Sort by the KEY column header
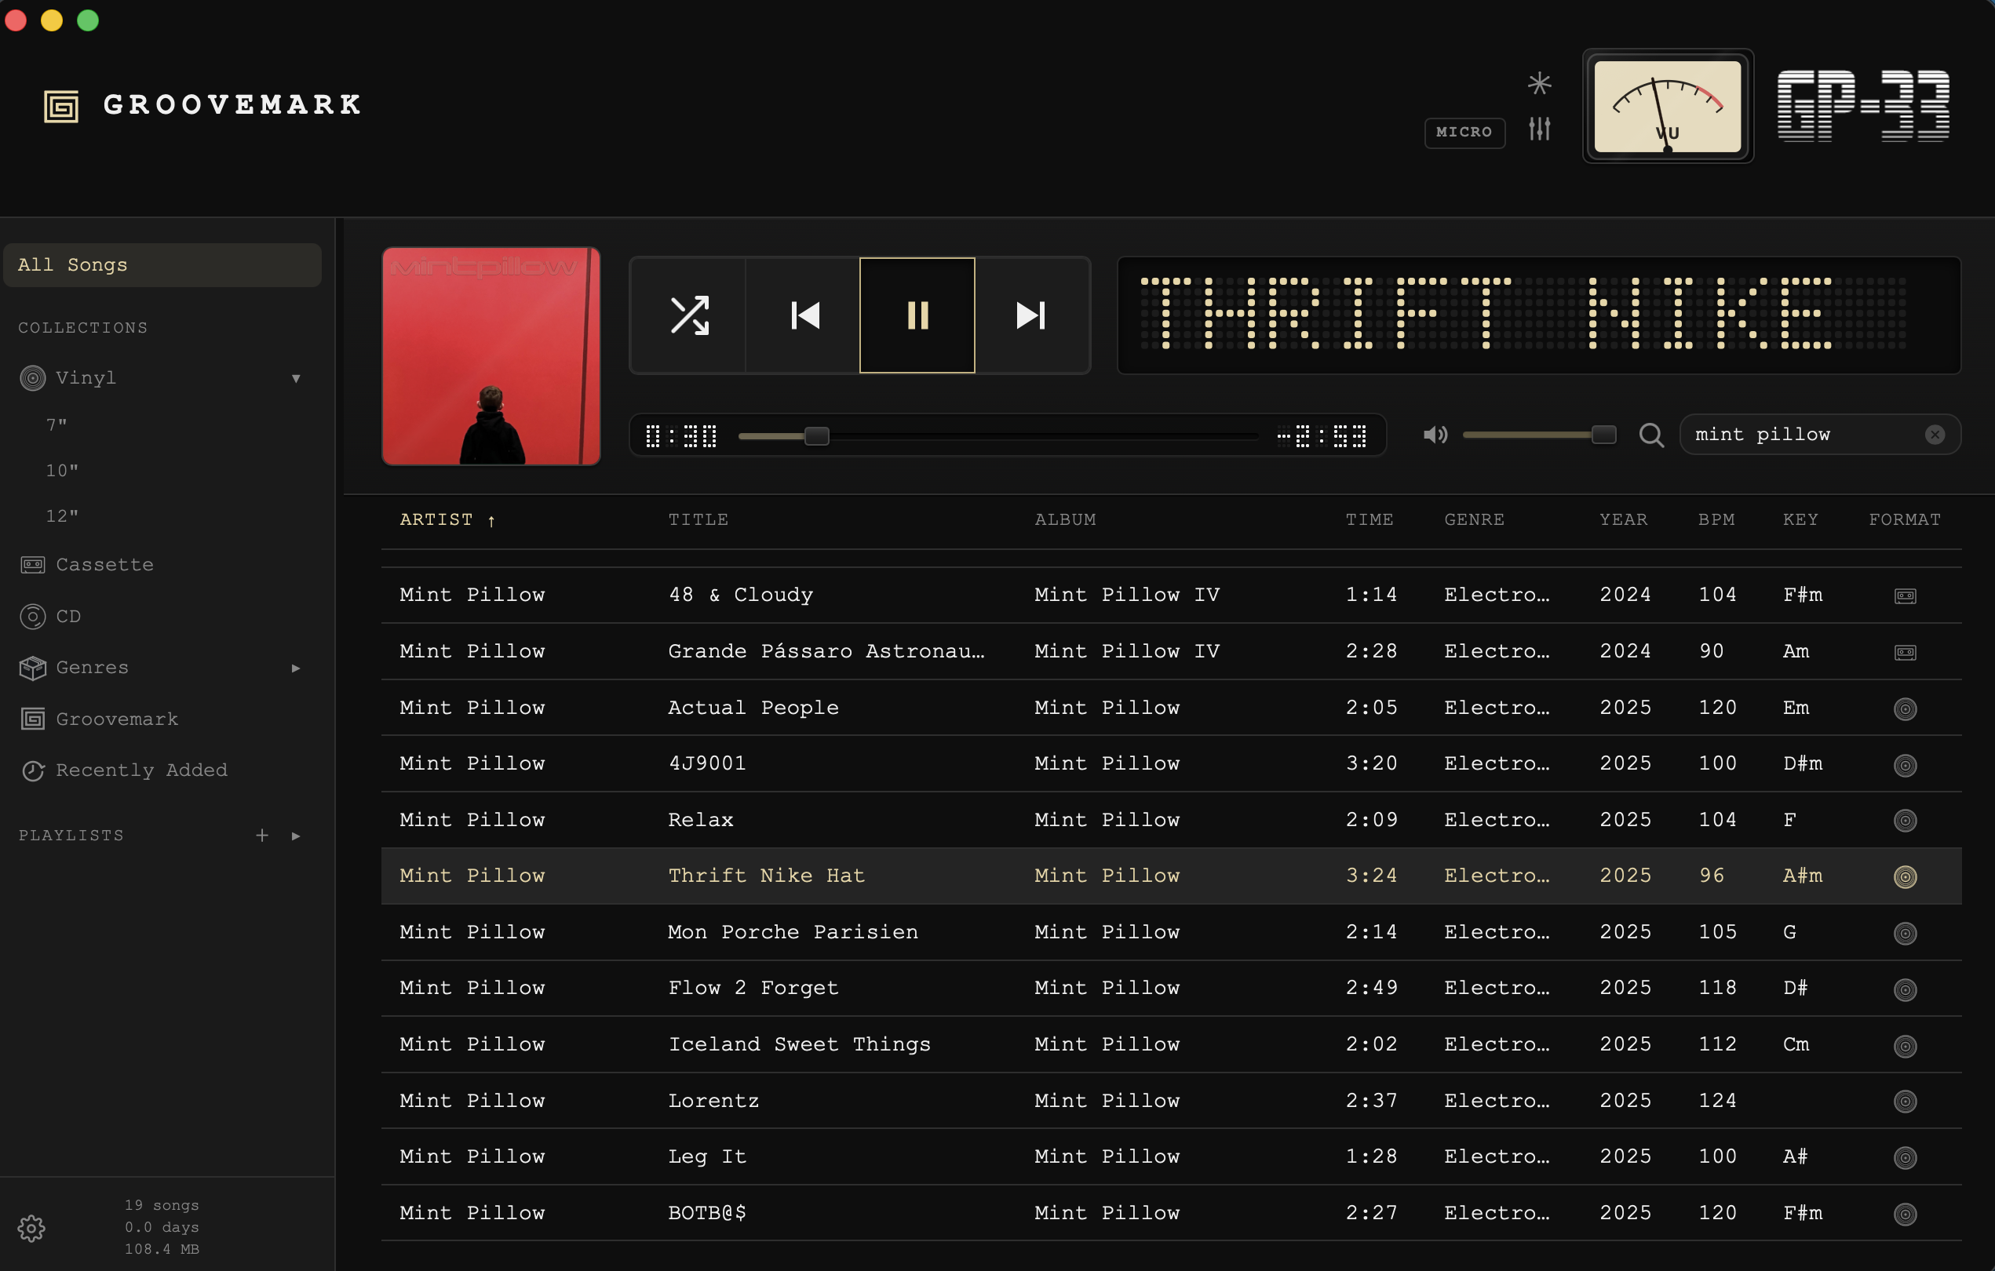 click(1800, 519)
